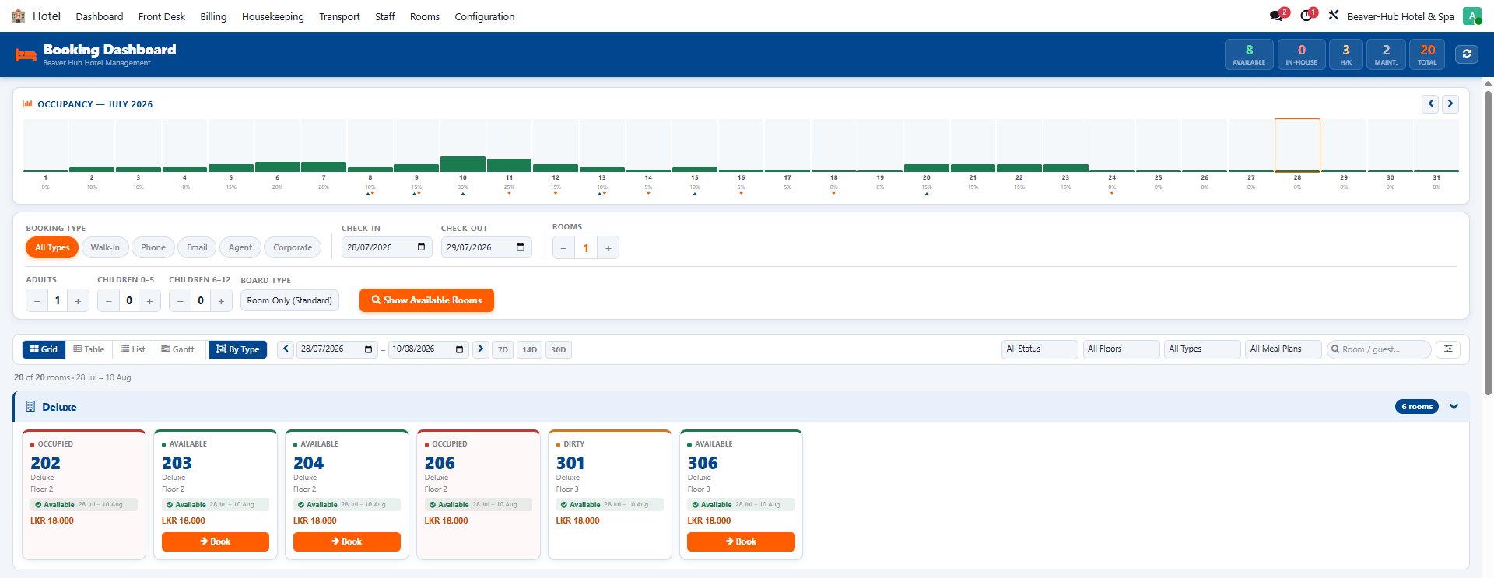Click the Deluxe section building icon

pos(30,407)
